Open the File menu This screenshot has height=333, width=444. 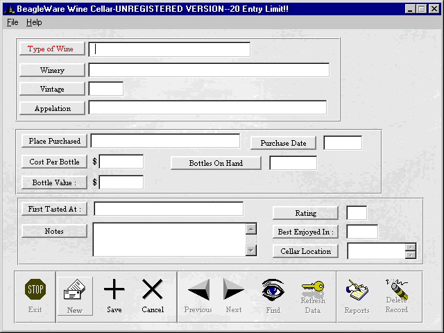[12, 22]
